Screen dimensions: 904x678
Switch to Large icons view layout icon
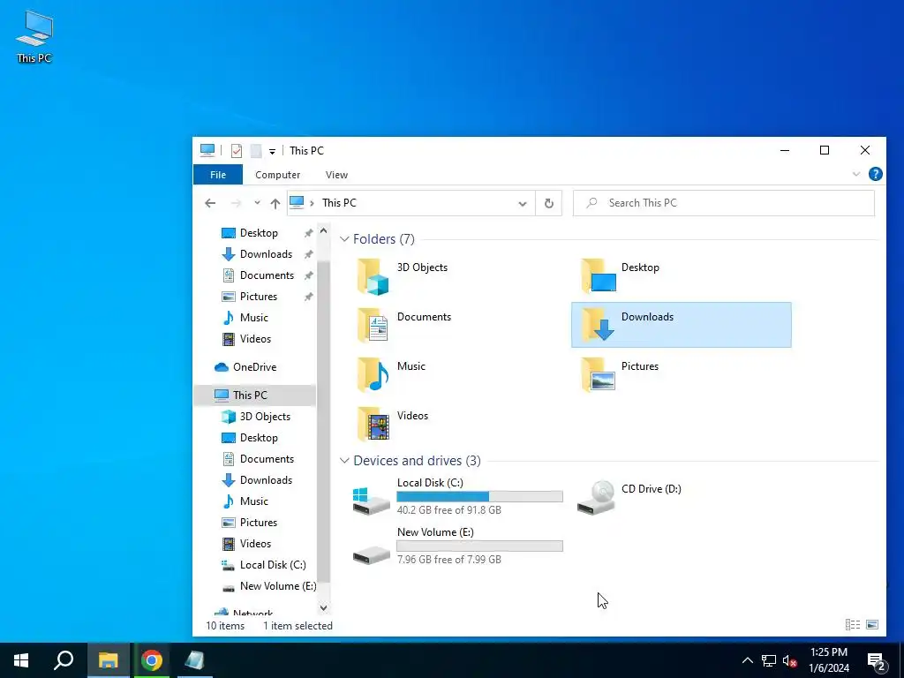pyautogui.click(x=872, y=624)
